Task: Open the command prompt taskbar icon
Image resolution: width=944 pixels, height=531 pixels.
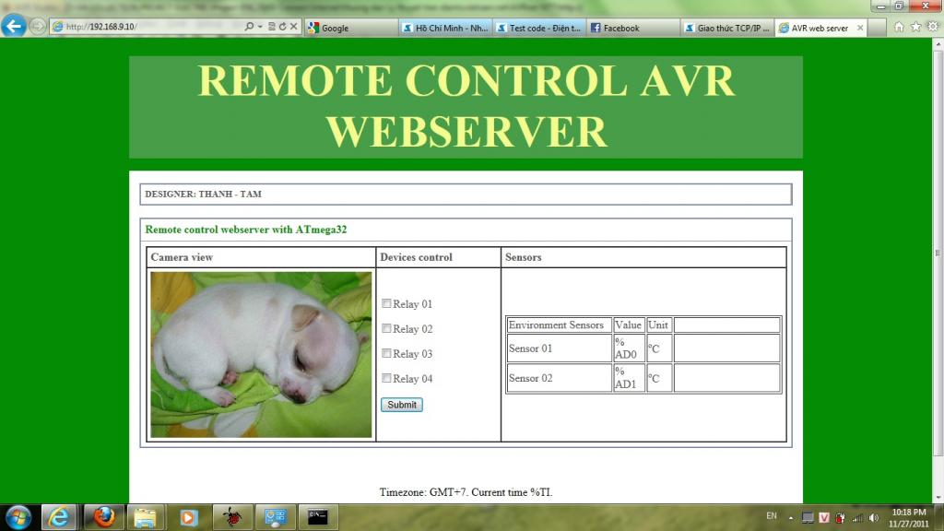Action: [x=318, y=517]
